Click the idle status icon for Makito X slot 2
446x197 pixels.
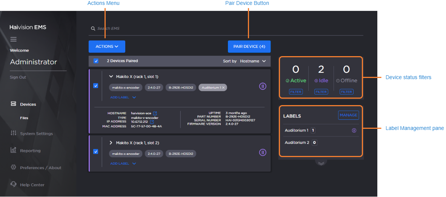[x=263, y=153]
